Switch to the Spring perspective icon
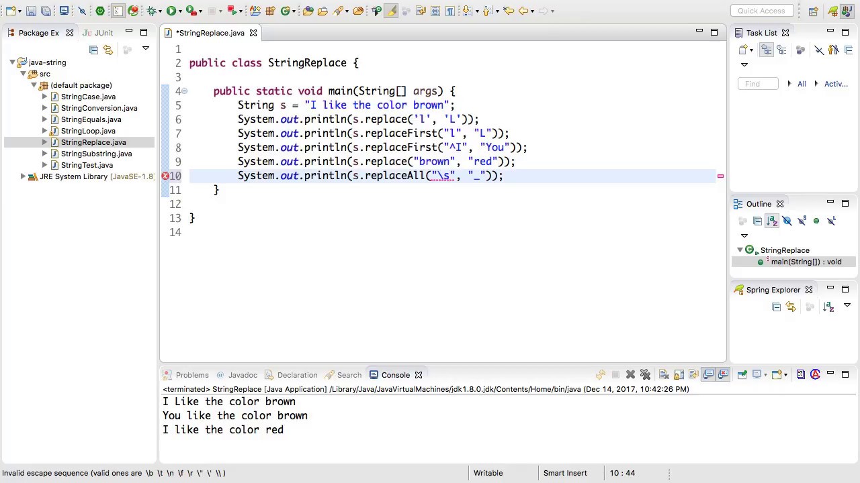Image resolution: width=860 pixels, height=483 pixels. click(833, 11)
